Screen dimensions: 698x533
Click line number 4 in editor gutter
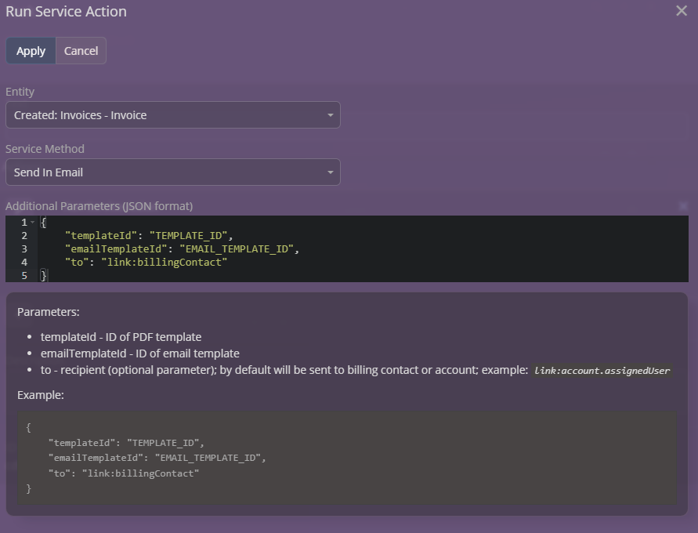[24, 263]
